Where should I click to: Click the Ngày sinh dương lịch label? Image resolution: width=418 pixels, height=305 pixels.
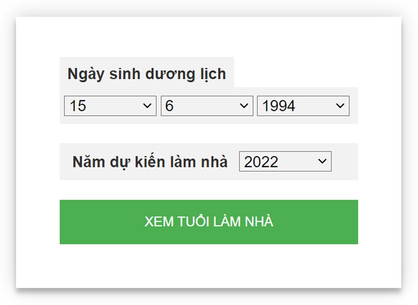pos(147,74)
